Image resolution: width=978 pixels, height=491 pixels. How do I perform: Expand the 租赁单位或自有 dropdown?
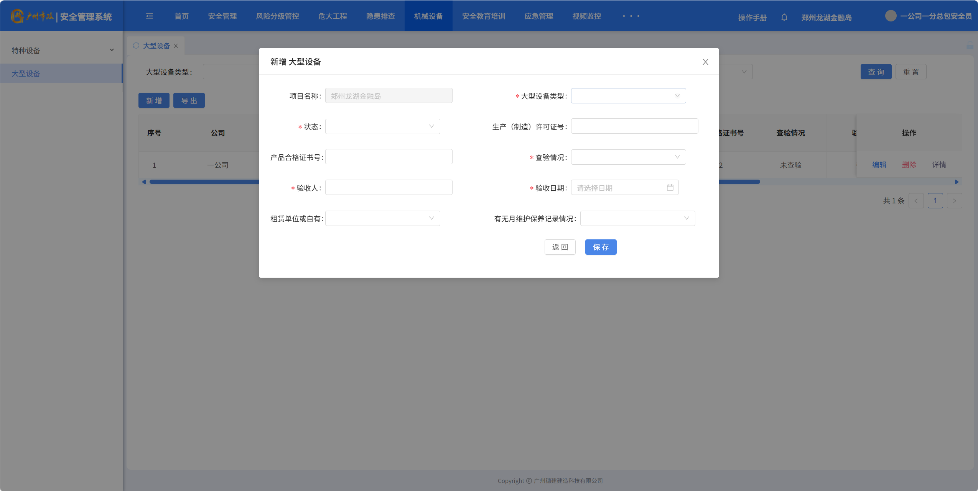382,218
